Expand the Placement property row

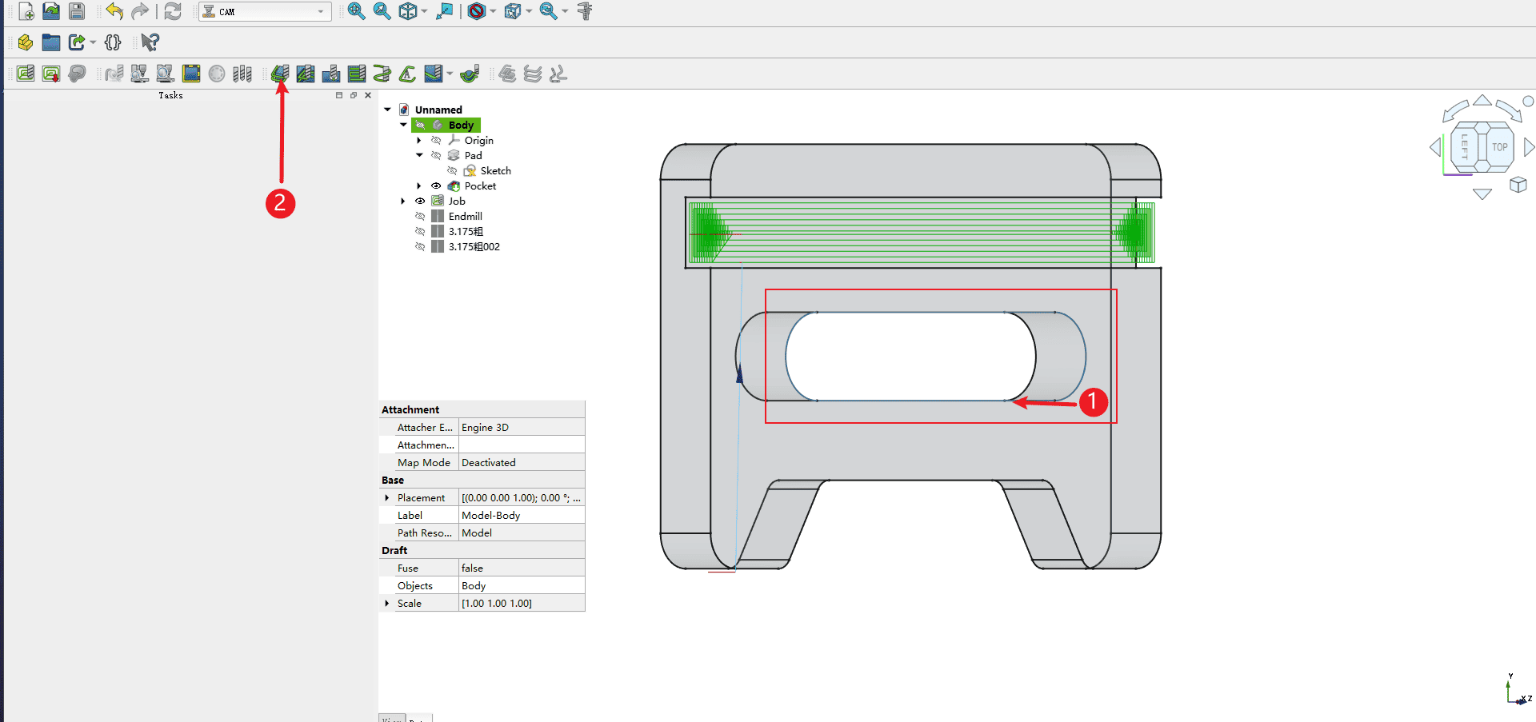[x=387, y=498]
